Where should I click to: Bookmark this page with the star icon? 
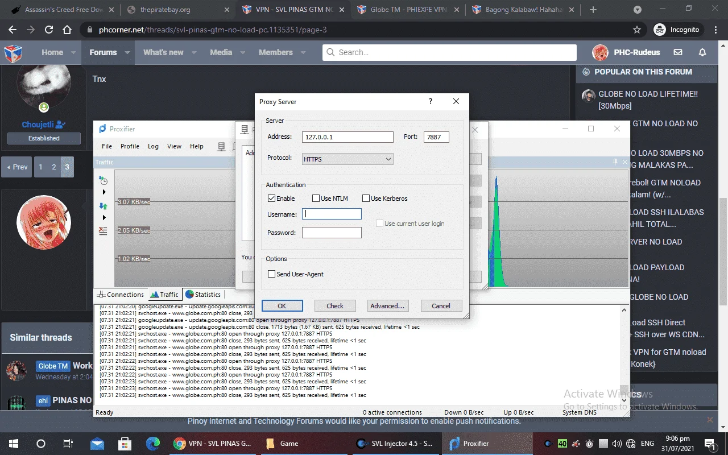pyautogui.click(x=637, y=30)
